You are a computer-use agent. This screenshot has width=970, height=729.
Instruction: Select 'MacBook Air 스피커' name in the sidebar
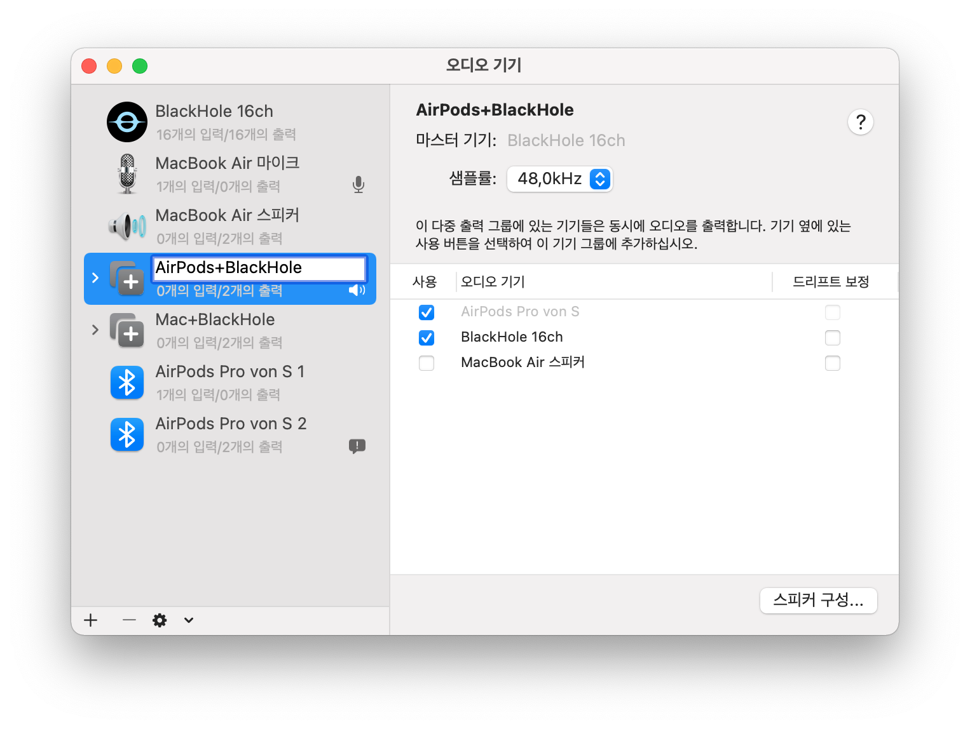pos(228,215)
